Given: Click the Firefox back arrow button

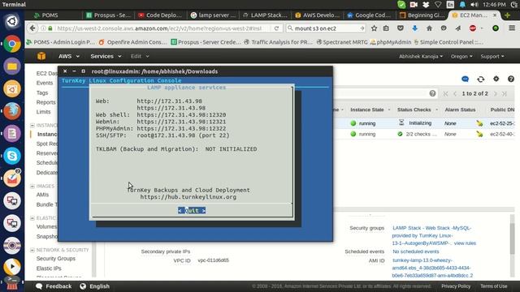Looking at the screenshot, I should click(32, 28).
